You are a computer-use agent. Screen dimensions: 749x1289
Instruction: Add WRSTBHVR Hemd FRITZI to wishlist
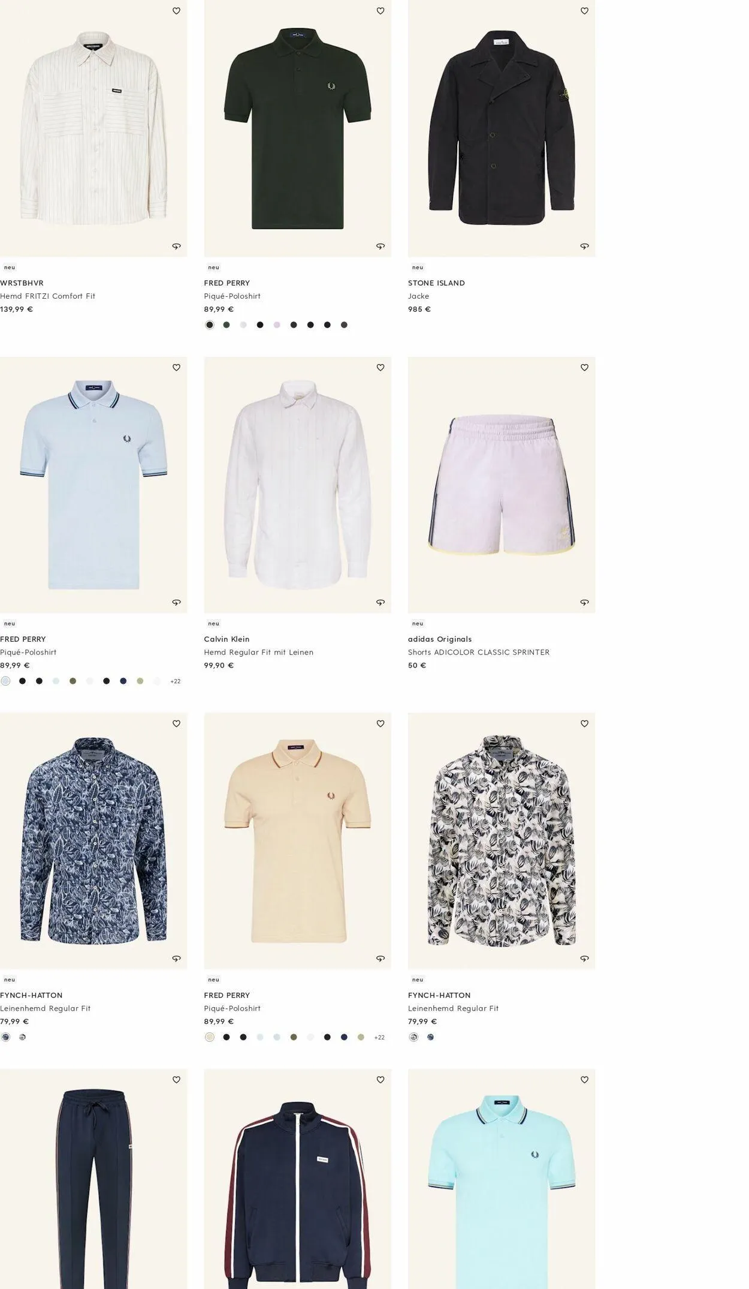pos(176,11)
